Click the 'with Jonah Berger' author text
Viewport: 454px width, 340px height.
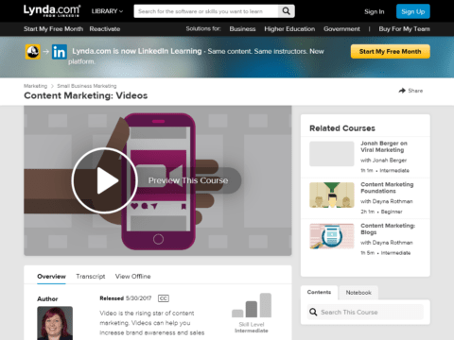(x=383, y=161)
